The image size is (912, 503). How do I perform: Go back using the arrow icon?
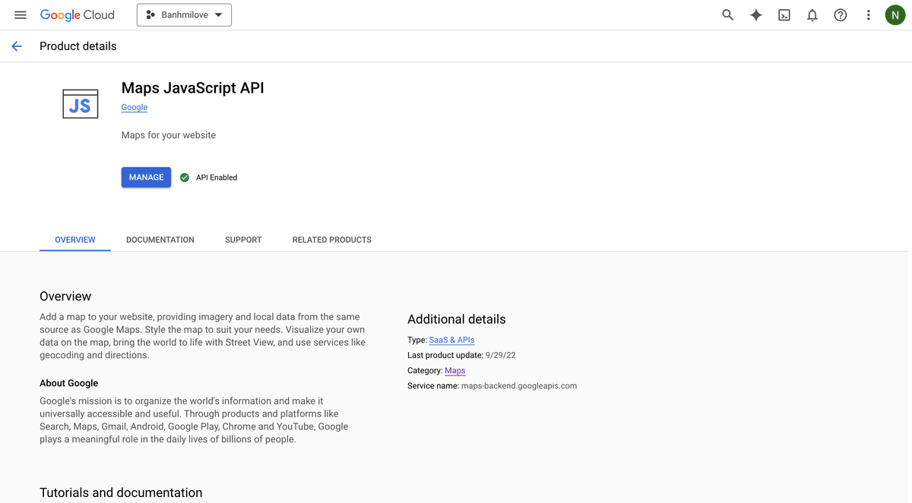pos(17,46)
